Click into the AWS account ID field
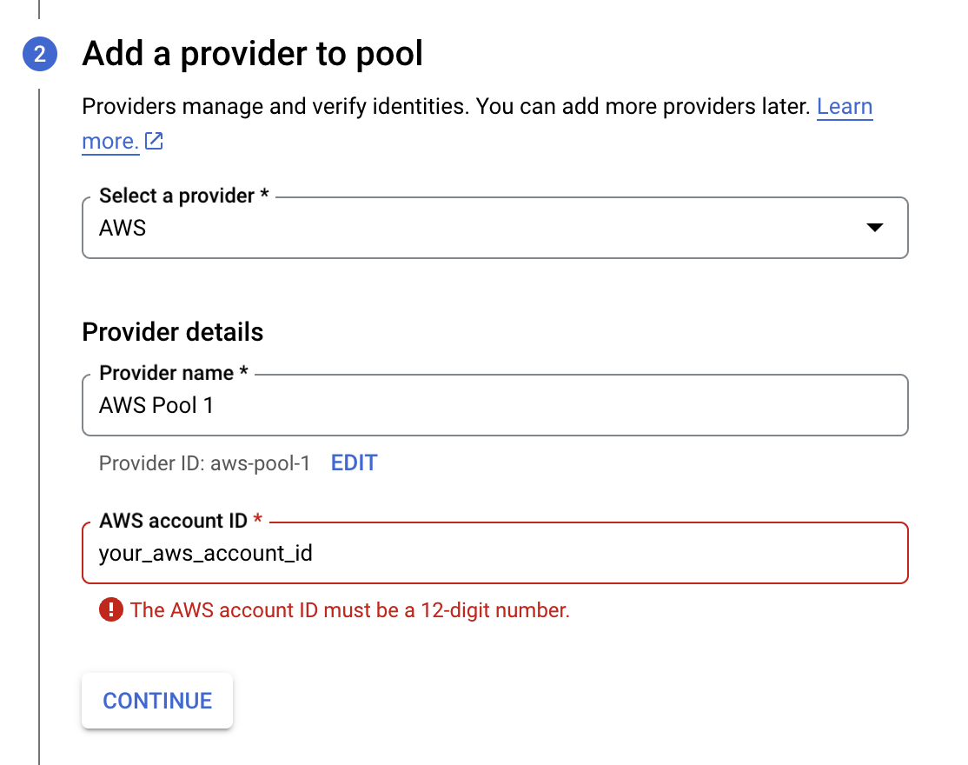Screen dimensions: 968x765 (x=494, y=553)
